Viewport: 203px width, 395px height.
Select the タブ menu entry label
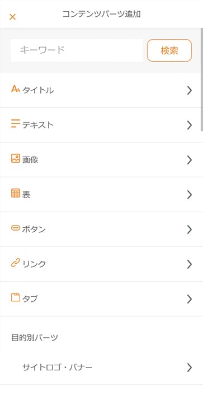pyautogui.click(x=30, y=299)
